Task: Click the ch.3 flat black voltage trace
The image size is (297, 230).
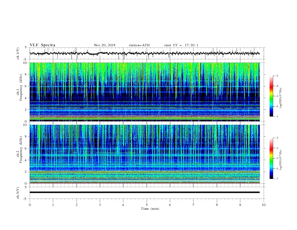Action: click(144, 192)
